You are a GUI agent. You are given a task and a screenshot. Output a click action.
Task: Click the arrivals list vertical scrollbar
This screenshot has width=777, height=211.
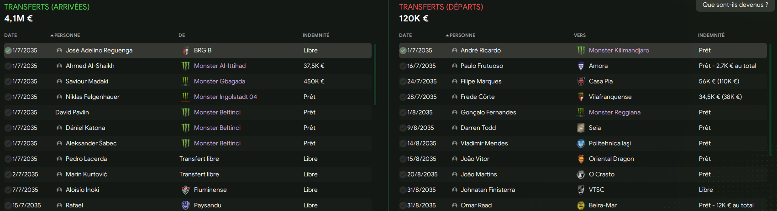tap(375, 74)
